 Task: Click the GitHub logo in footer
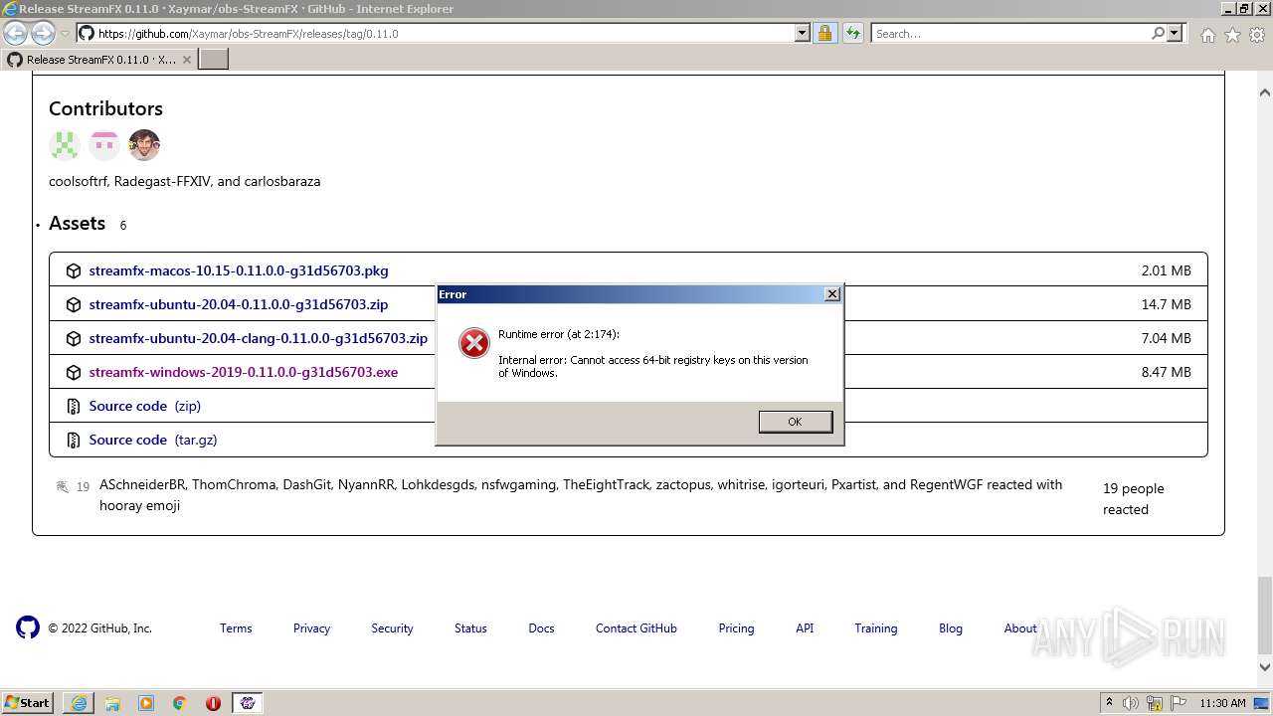(x=28, y=627)
